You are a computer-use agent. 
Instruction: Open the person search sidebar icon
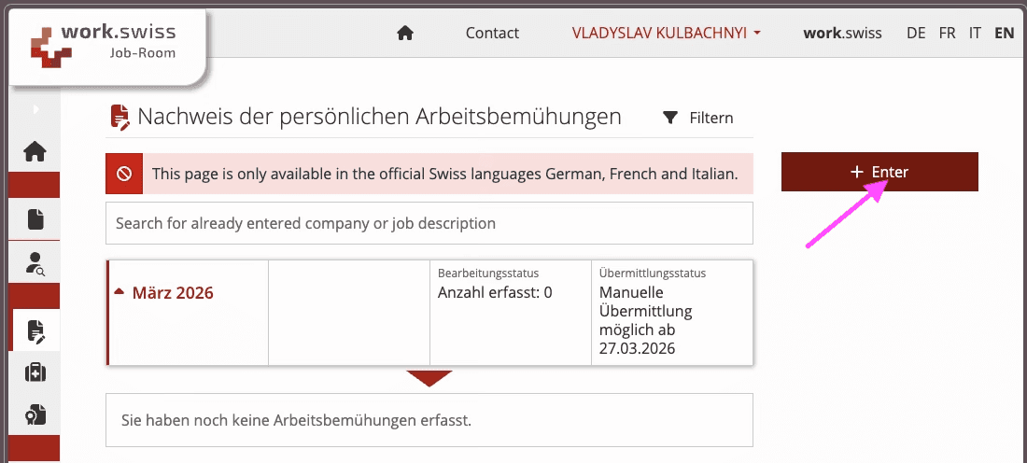click(35, 264)
